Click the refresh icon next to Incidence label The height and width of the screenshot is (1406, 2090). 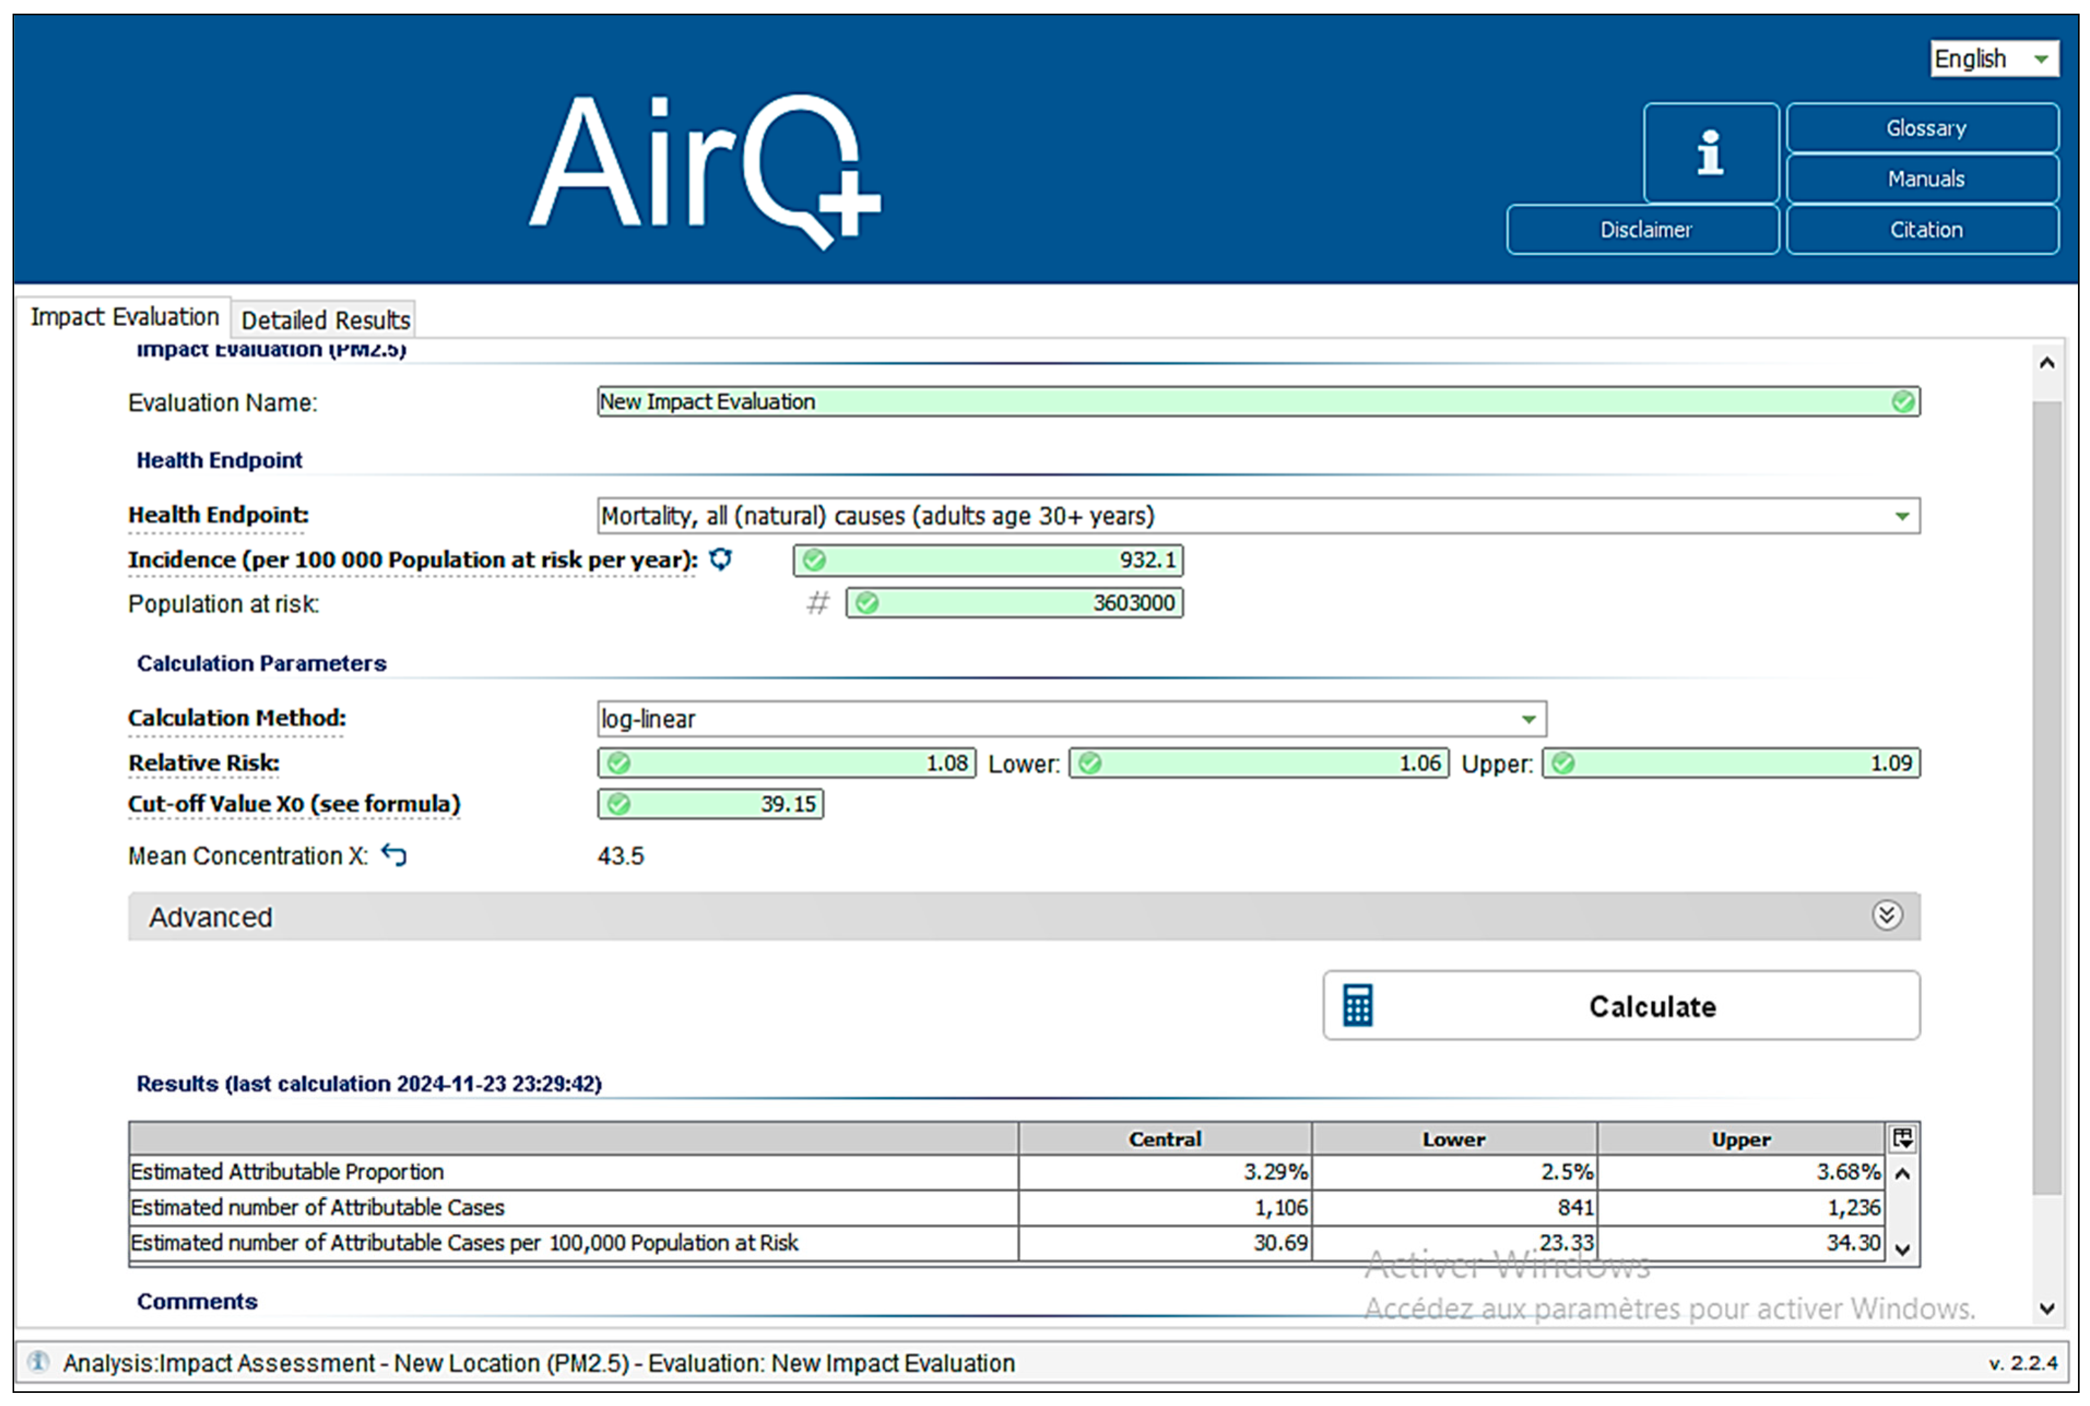[721, 560]
